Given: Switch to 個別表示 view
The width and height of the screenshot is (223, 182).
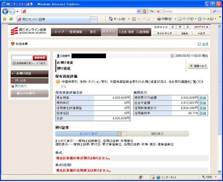Looking at the screenshot, I should pyautogui.click(x=157, y=134).
